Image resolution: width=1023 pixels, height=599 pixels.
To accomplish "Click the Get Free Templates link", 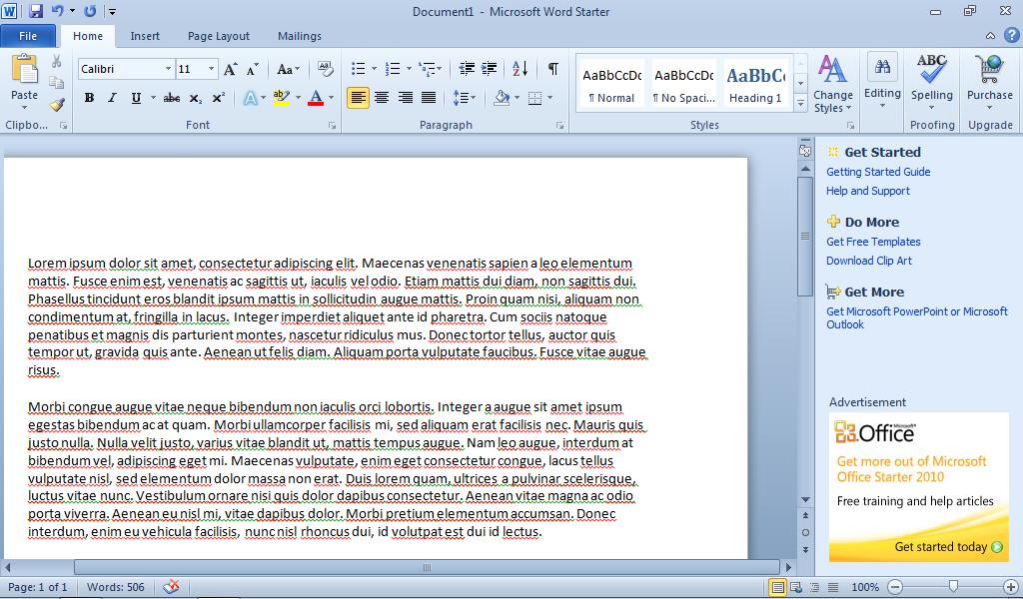I will tap(873, 242).
